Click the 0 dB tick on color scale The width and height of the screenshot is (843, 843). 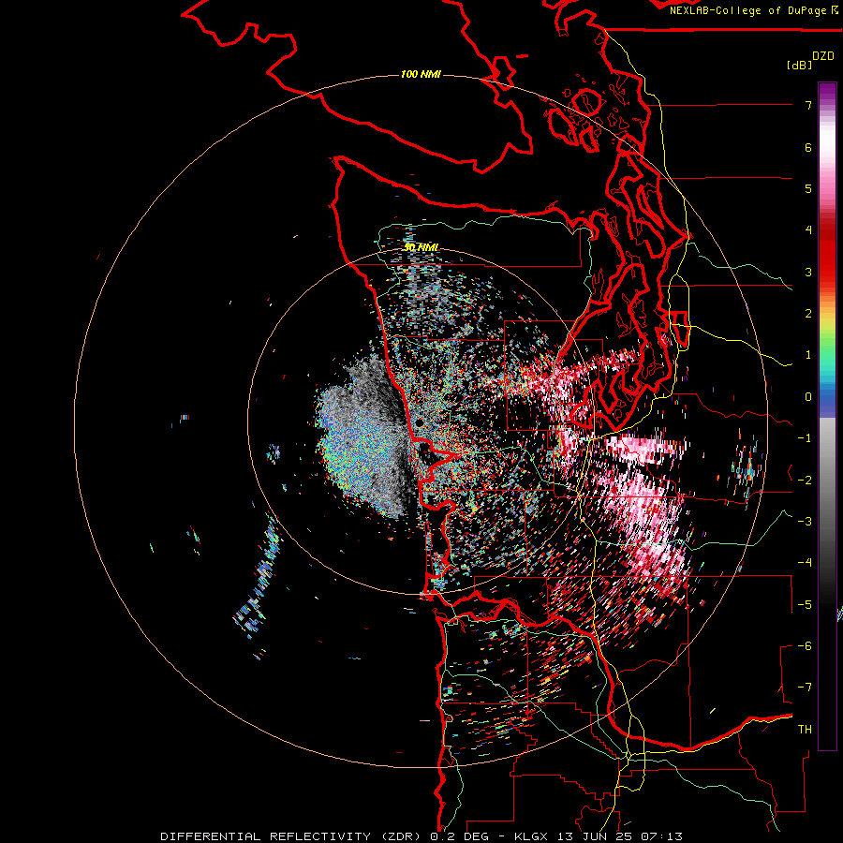808,397
